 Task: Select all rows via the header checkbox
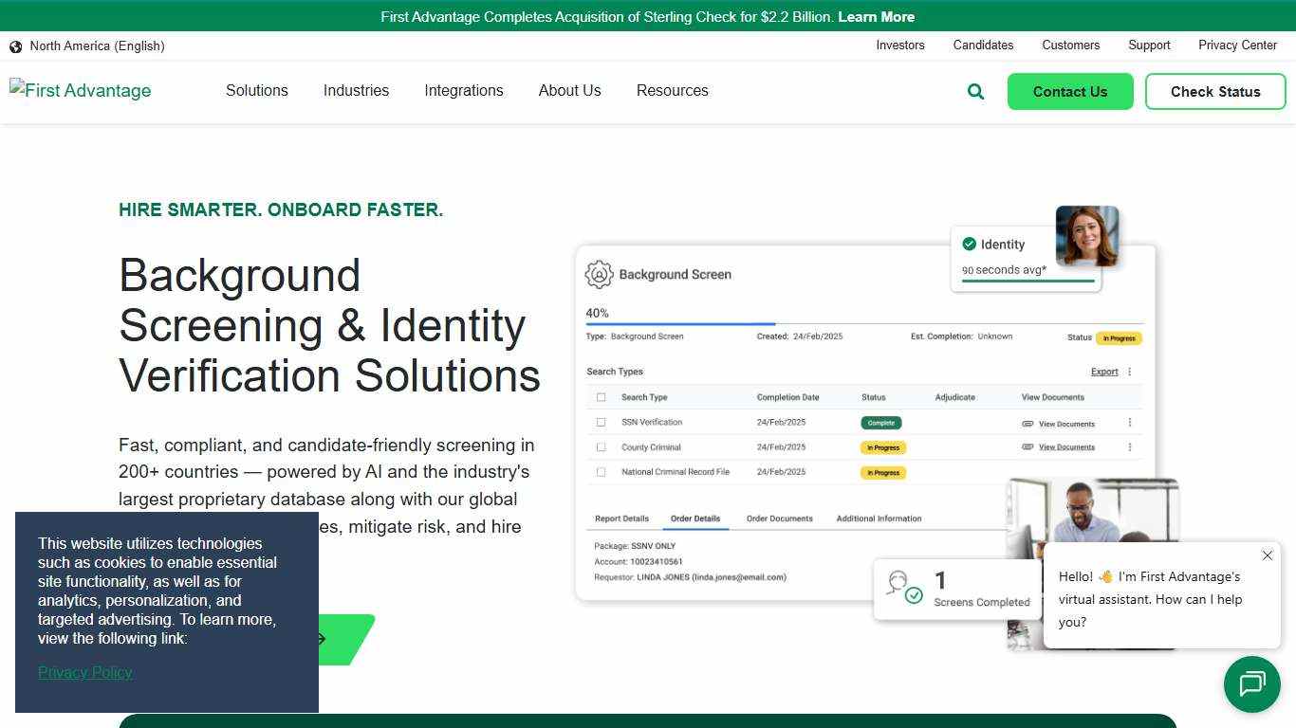(x=601, y=396)
